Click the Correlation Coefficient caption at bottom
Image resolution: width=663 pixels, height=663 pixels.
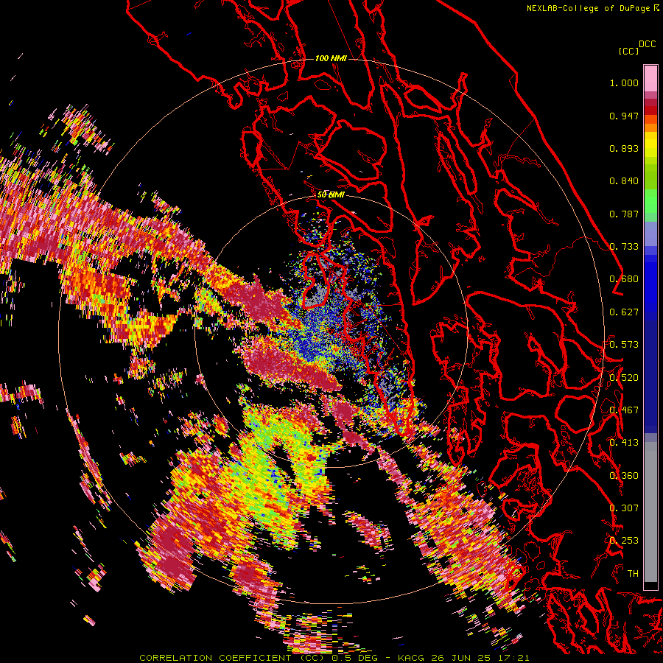pyautogui.click(x=334, y=658)
